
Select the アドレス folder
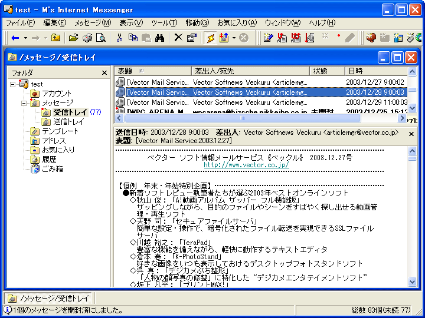point(54,141)
